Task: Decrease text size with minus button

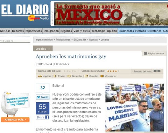Action: point(159,71)
